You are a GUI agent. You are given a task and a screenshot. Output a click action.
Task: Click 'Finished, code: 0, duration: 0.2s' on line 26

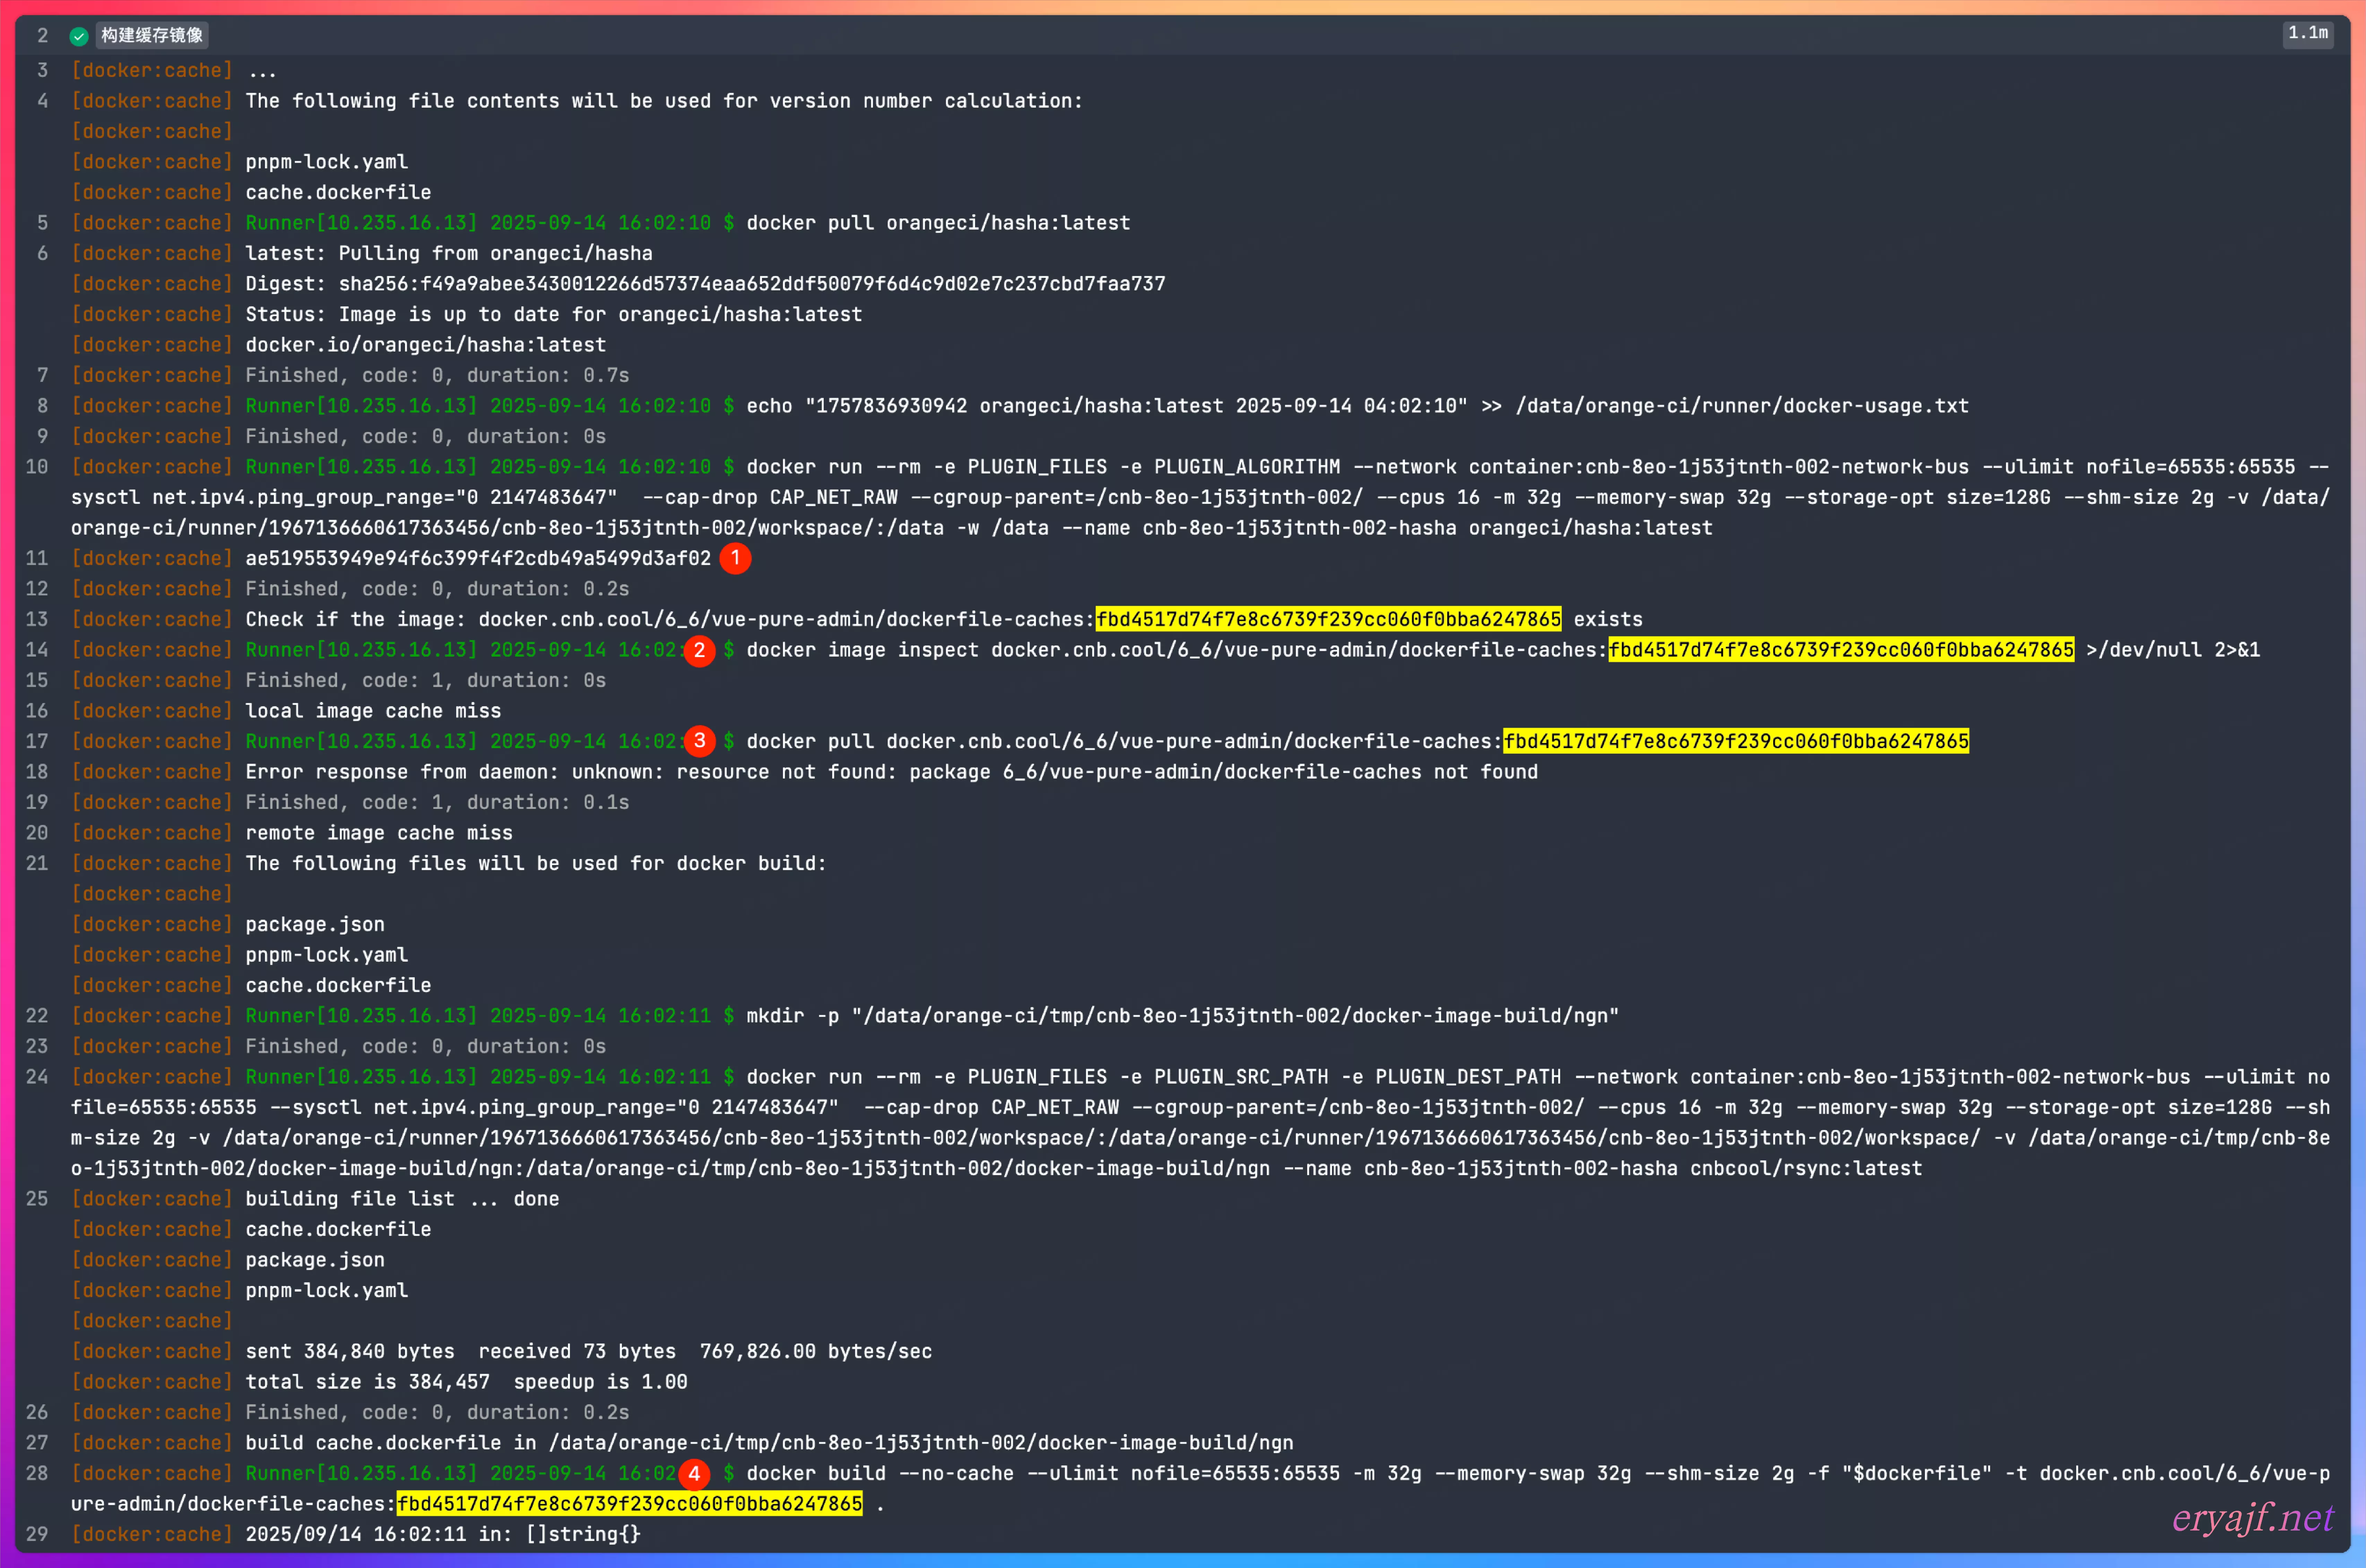click(437, 1413)
